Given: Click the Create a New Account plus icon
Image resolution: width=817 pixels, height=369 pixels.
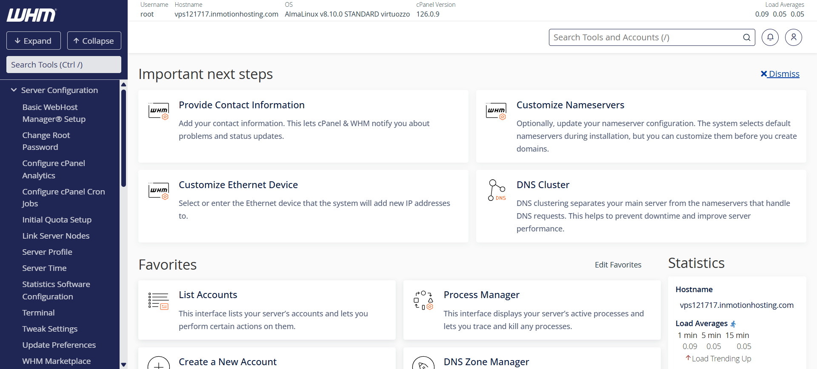Looking at the screenshot, I should tap(159, 363).
